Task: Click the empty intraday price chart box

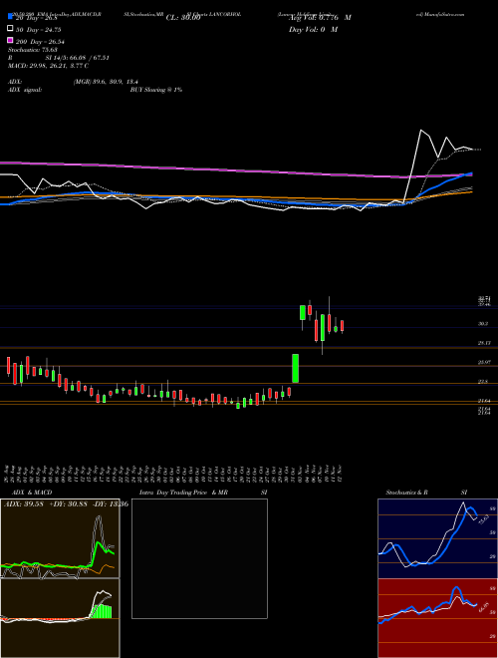Action: (x=199, y=558)
